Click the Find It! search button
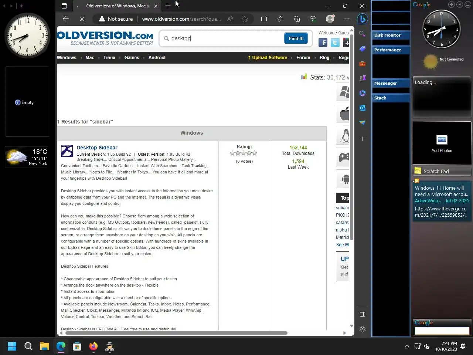 coord(296,38)
